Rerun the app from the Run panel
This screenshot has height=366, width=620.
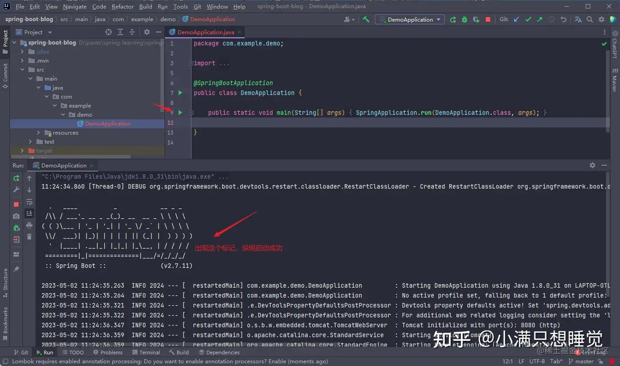tap(16, 178)
